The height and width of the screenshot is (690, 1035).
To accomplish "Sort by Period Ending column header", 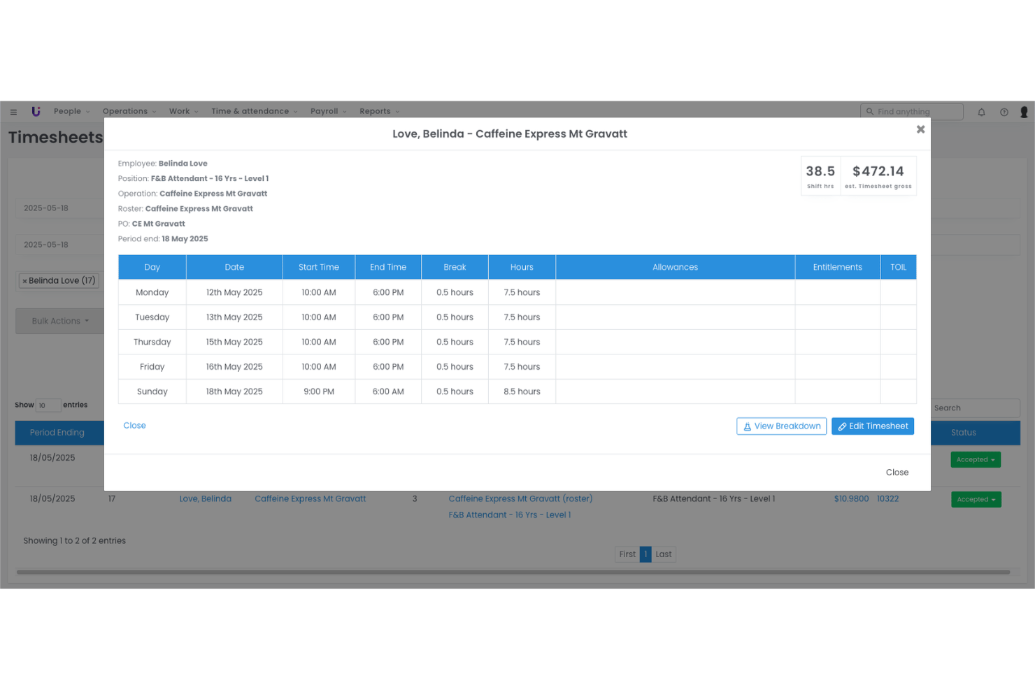I will click(x=59, y=433).
